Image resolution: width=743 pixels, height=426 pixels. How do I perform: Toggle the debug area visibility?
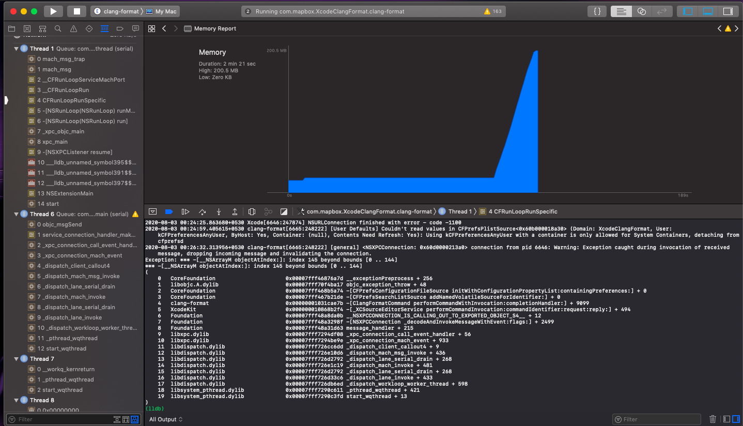tap(708, 11)
